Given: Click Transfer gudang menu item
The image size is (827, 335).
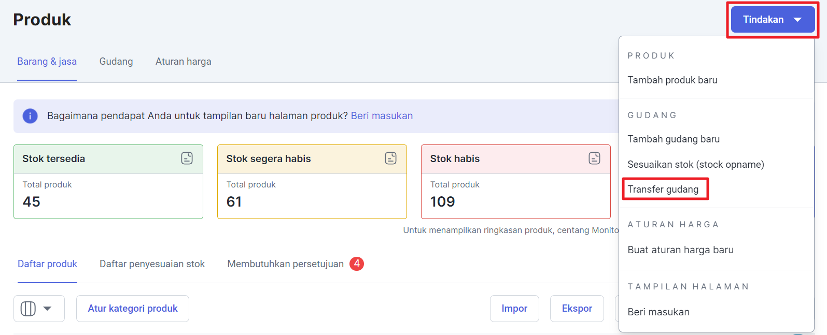Looking at the screenshot, I should pyautogui.click(x=663, y=190).
